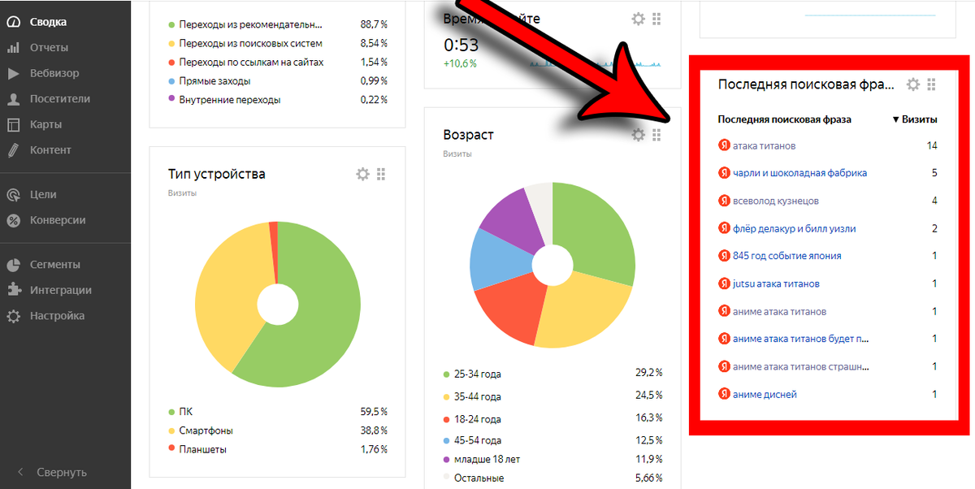Viewport: 975px width, 489px height.
Task: Click the 35-44 года legend entry
Action: (478, 396)
